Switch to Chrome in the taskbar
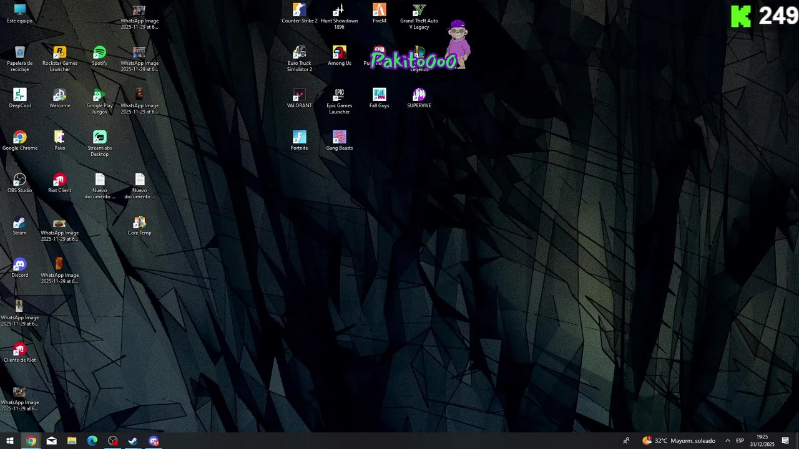The height and width of the screenshot is (449, 799). [31, 441]
